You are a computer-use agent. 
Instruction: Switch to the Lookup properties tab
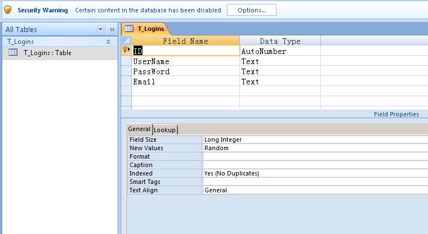[165, 130]
